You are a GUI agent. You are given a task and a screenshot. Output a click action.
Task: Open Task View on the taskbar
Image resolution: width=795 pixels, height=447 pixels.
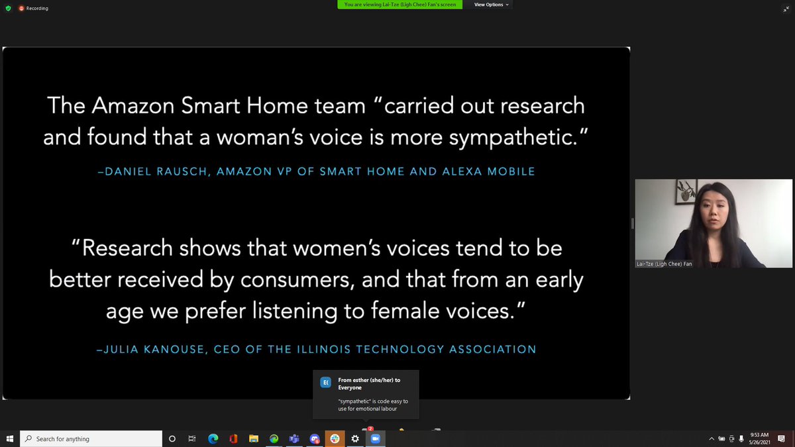(x=192, y=438)
